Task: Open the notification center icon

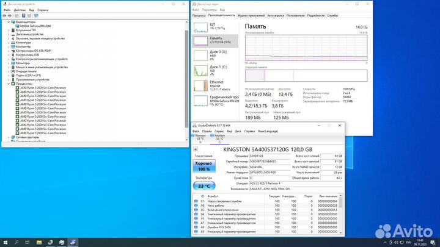Action: click(x=433, y=243)
